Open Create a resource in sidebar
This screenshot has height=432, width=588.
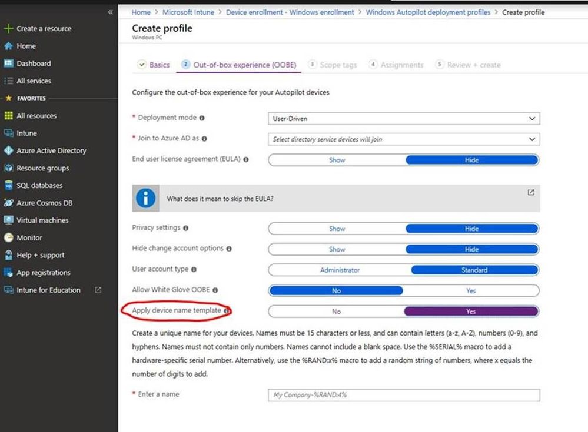click(44, 28)
